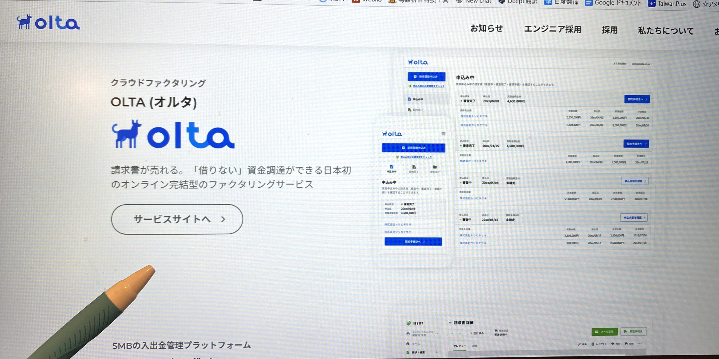Open the Google ドキュメント bookmark
This screenshot has width=719, height=359.
[613, 3]
